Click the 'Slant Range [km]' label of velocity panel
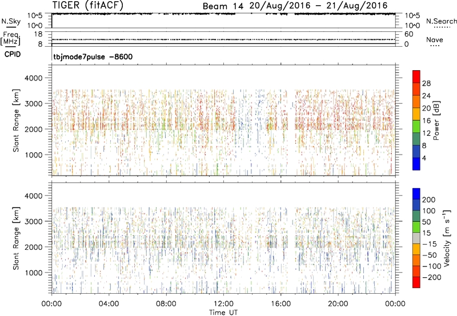The height and width of the screenshot is (316, 457). [x=16, y=238]
